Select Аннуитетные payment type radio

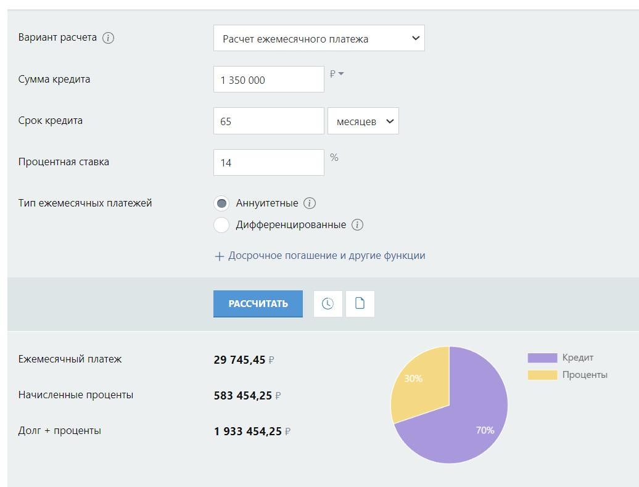click(x=221, y=203)
